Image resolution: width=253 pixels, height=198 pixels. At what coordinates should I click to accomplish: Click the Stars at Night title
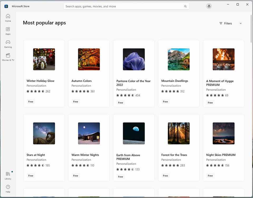[x=36, y=155]
